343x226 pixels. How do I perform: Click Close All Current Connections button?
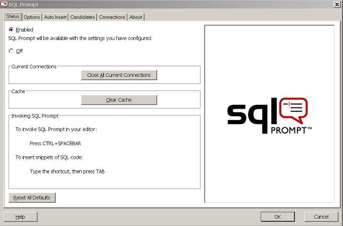point(119,75)
